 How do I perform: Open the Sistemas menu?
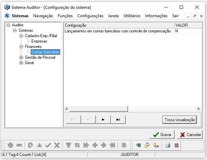[20, 16]
